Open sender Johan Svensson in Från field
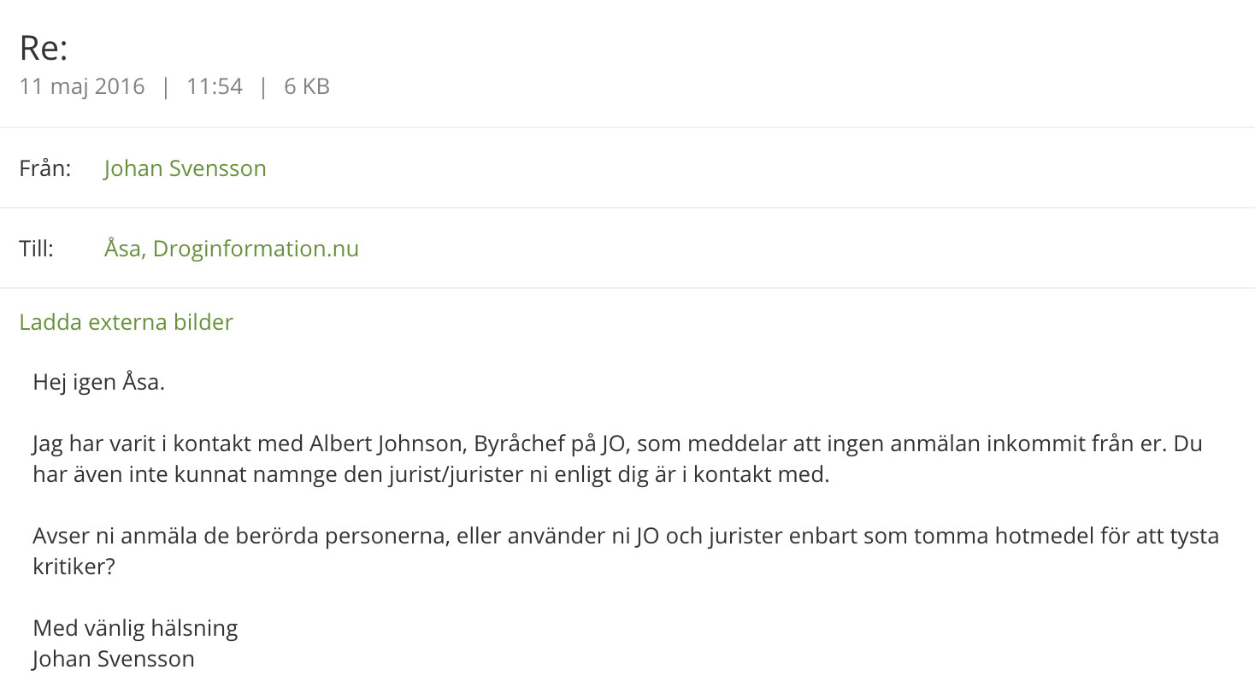Image resolution: width=1255 pixels, height=699 pixels. pyautogui.click(x=185, y=168)
